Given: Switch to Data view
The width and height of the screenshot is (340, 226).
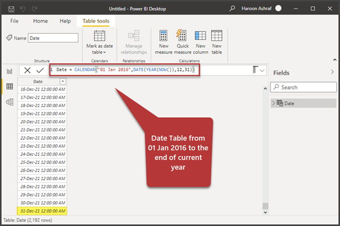Looking at the screenshot, I should click(x=10, y=86).
